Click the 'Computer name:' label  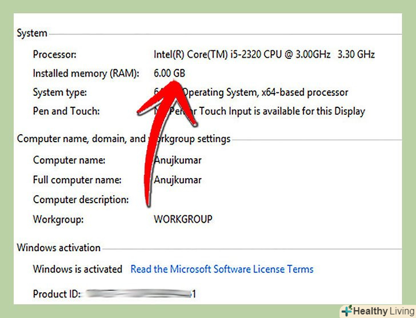click(69, 160)
